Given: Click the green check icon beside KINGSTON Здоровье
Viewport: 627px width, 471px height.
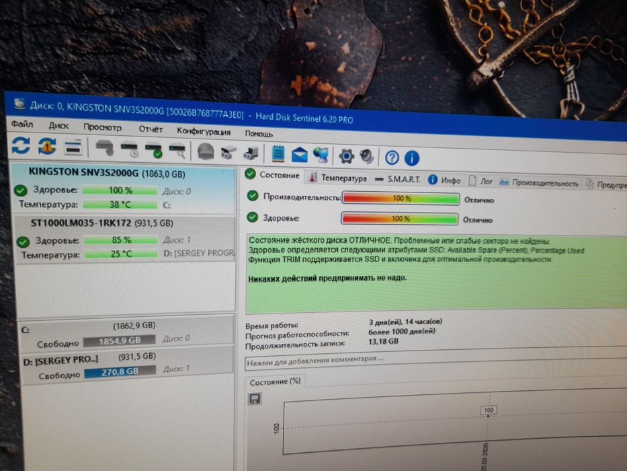Looking at the screenshot, I should point(20,190).
